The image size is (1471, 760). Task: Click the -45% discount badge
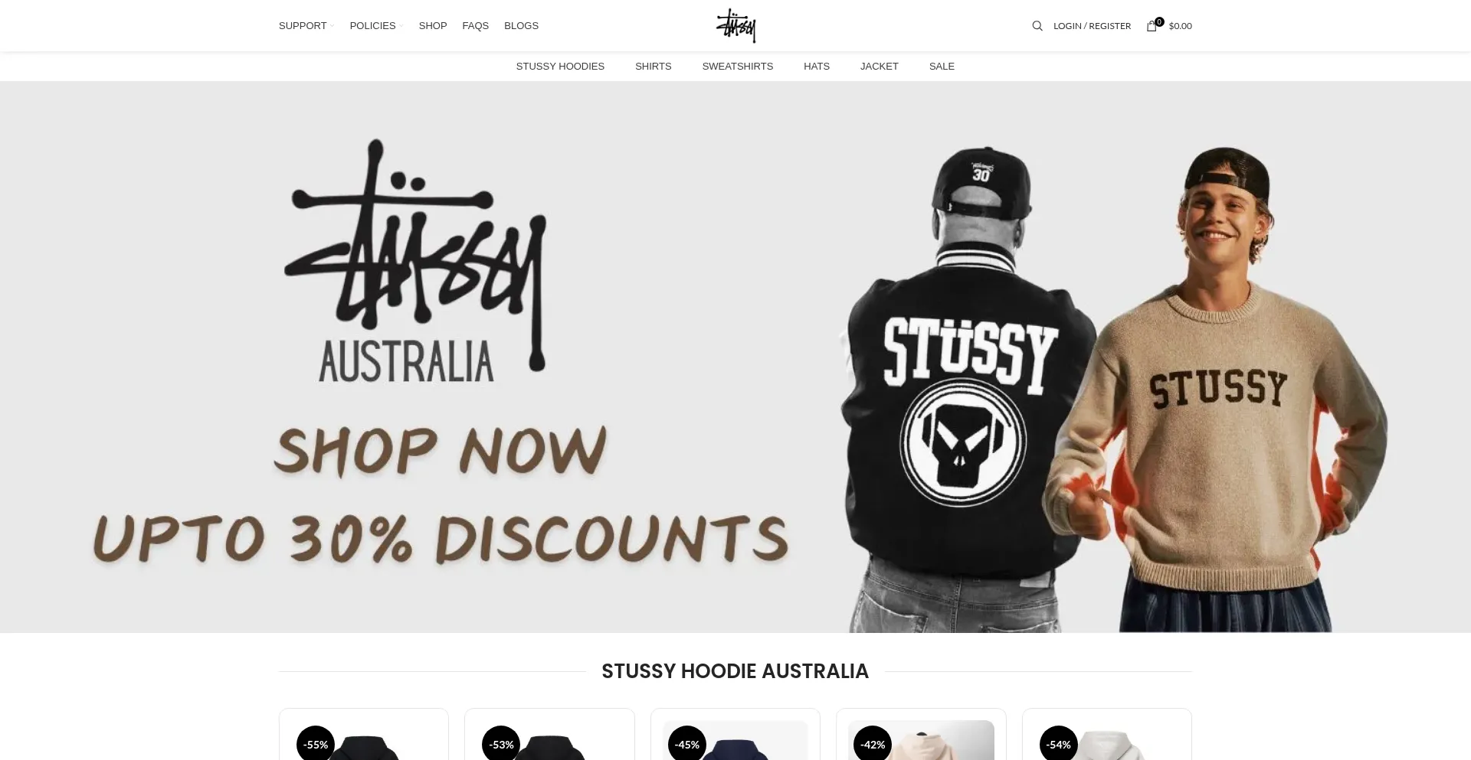[687, 744]
